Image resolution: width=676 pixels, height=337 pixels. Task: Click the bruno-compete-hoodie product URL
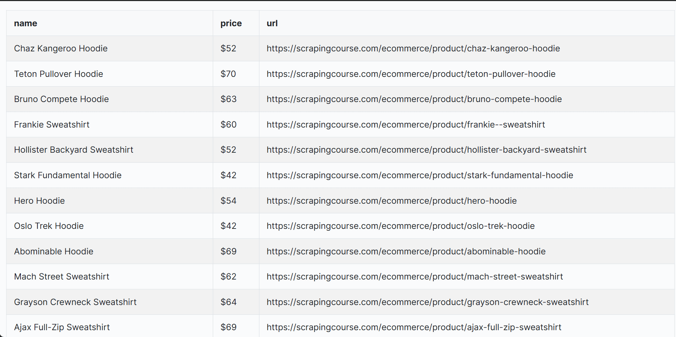(x=414, y=99)
